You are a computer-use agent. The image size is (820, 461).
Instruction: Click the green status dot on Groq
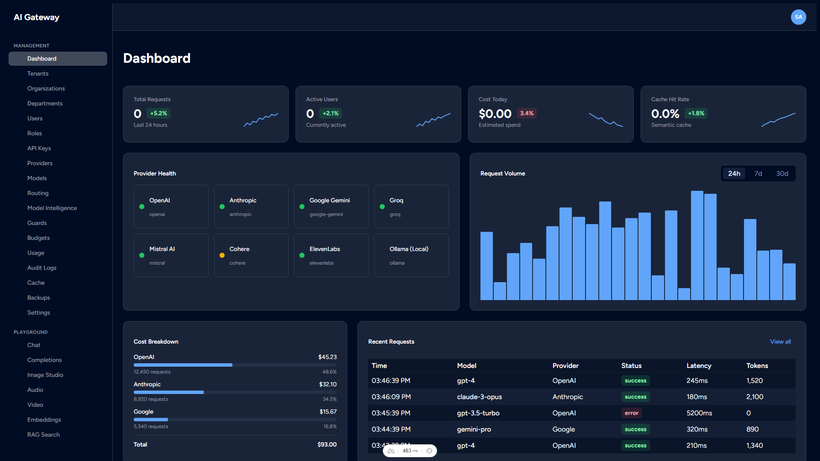click(x=382, y=207)
